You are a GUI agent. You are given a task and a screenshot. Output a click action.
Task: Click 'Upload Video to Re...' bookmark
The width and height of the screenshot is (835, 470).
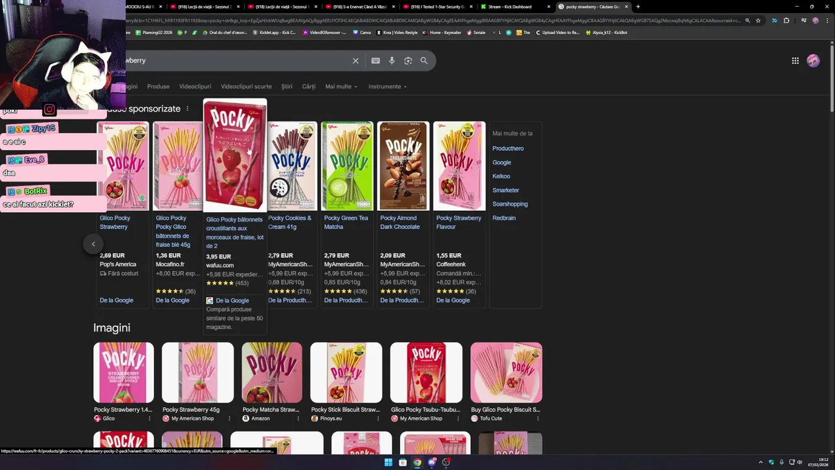(x=557, y=33)
